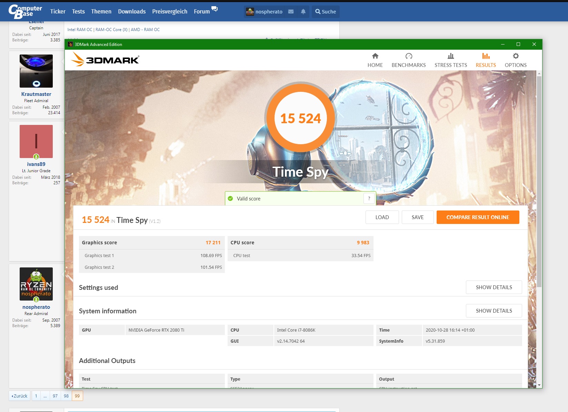Viewport: 568px width, 412px height.
Task: Open nospherato user account menu
Action: coord(264,12)
